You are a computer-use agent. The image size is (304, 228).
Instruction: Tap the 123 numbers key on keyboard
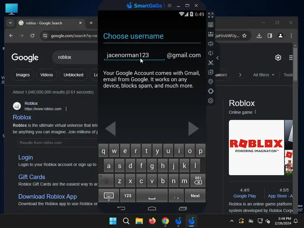128,196
